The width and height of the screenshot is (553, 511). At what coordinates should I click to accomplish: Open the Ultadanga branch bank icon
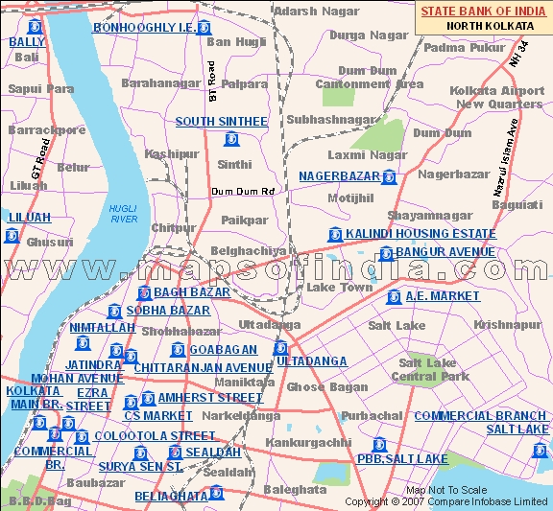[280, 348]
